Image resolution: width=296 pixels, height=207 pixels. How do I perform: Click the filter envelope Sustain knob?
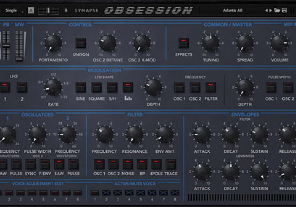(259, 135)
